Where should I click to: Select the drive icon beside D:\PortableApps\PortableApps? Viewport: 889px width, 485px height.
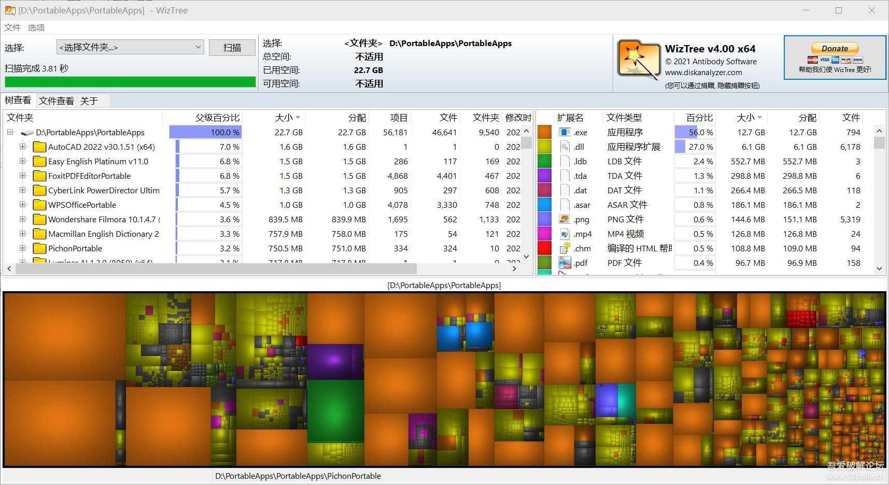tap(27, 132)
